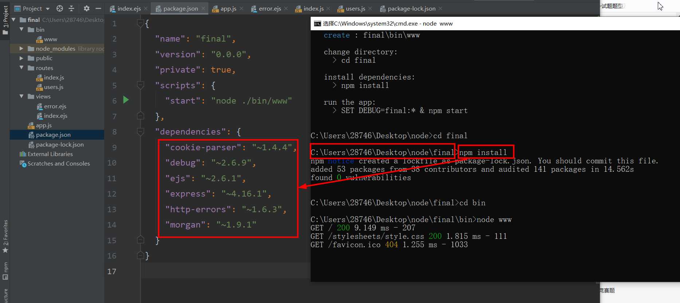The image size is (680, 303).
Task: Close the app.js tab
Action: [x=241, y=9]
